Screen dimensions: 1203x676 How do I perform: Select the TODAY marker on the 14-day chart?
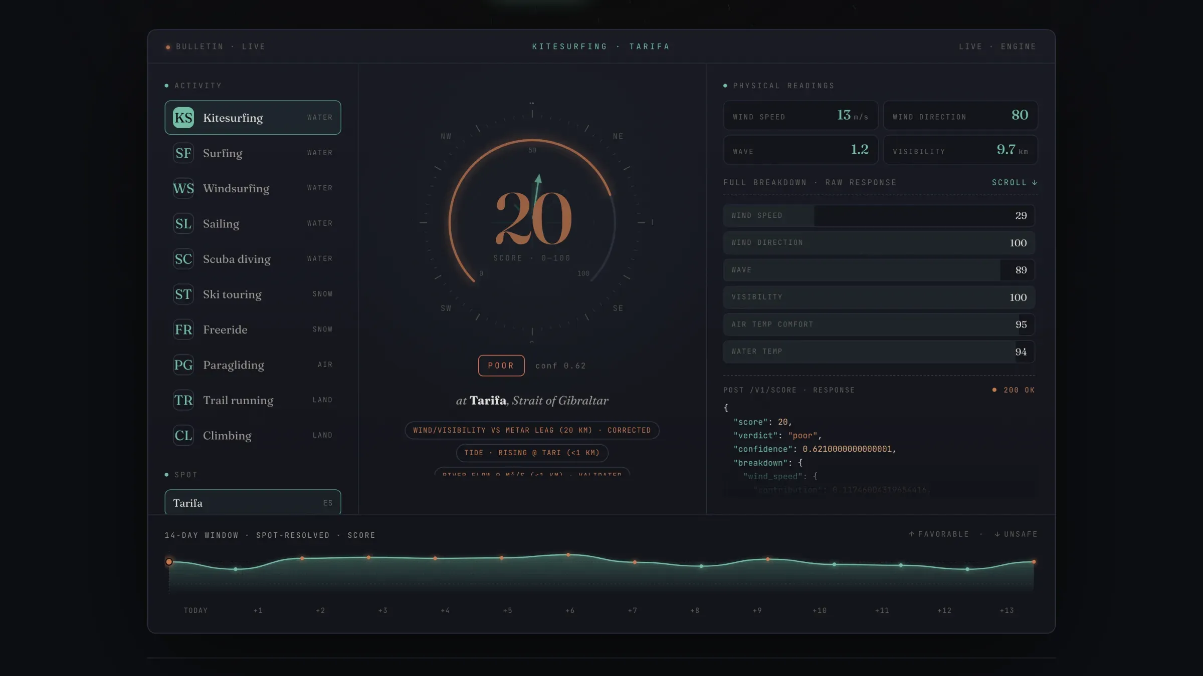pos(169,562)
